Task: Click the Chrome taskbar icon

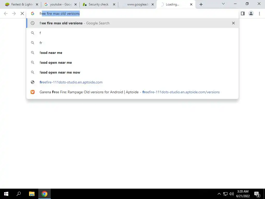Action: pos(45,194)
